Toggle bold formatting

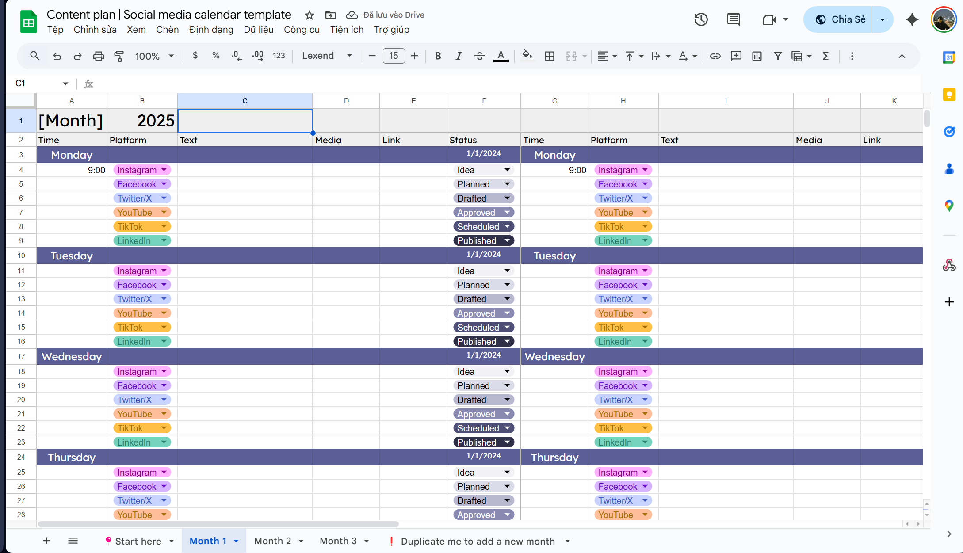click(438, 56)
